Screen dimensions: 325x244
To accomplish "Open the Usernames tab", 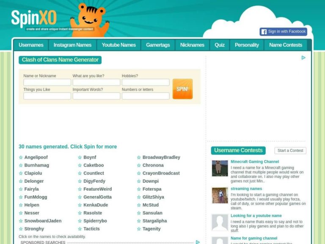I will pos(31,45).
